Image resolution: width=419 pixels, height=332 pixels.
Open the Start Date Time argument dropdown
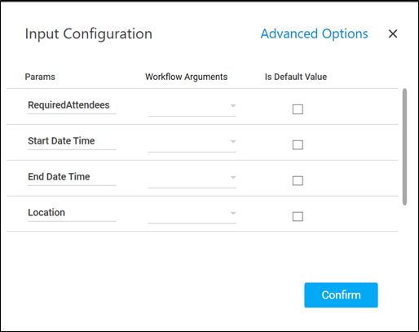(x=192, y=142)
